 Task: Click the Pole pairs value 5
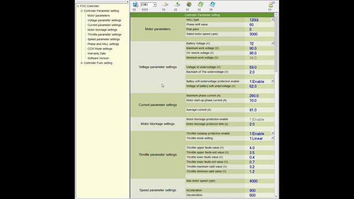click(259, 29)
